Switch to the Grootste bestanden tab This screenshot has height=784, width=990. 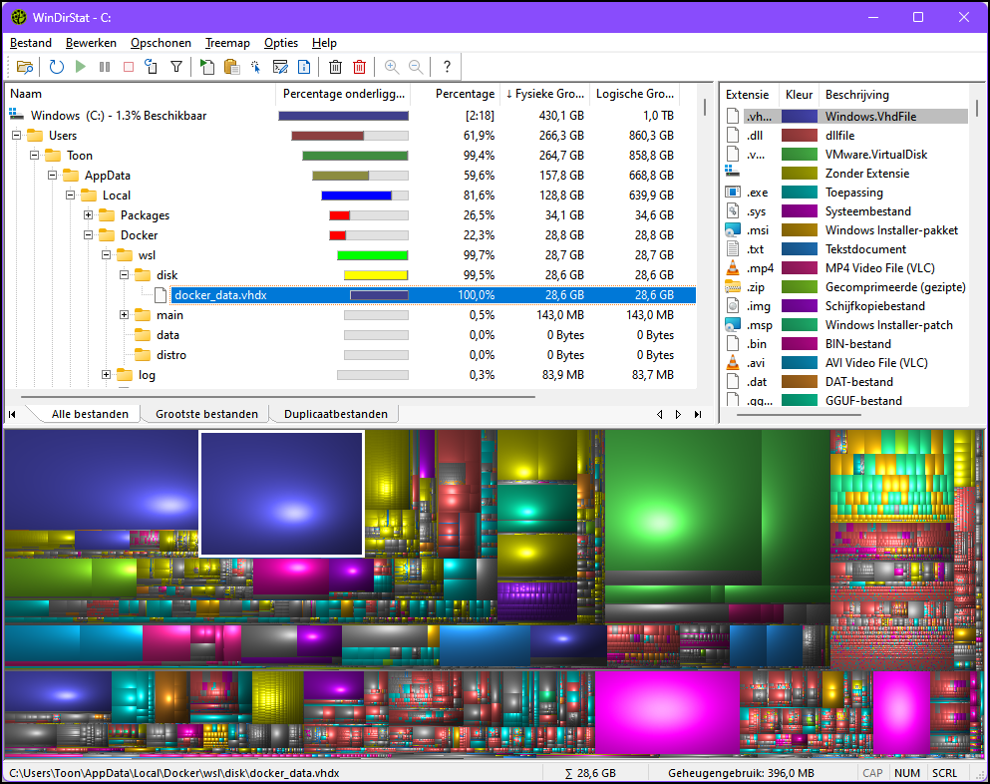(206, 414)
